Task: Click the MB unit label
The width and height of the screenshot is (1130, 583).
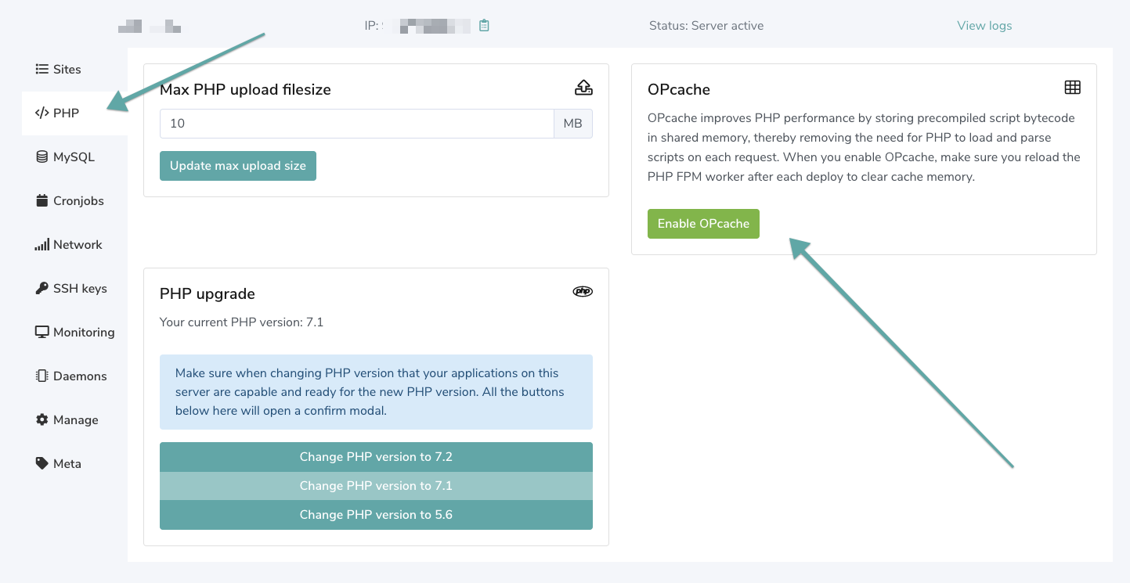Action: [x=573, y=124]
